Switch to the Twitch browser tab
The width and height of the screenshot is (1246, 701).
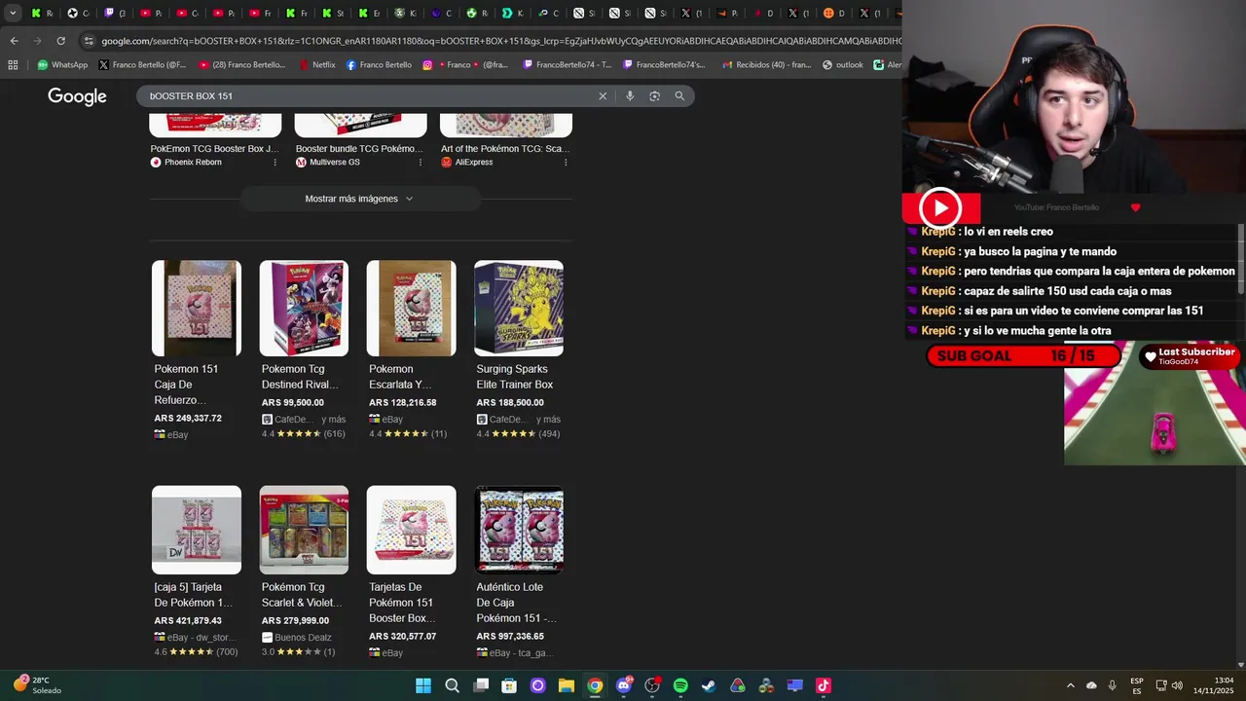(x=117, y=13)
